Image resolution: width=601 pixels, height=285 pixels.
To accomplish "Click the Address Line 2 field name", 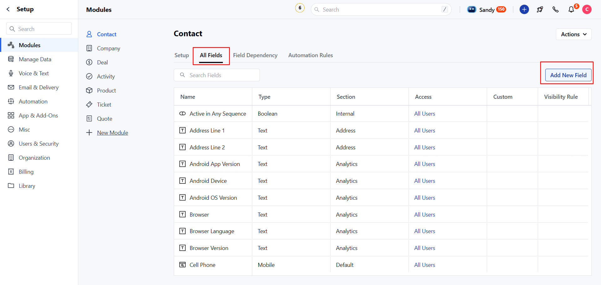I will [207, 147].
